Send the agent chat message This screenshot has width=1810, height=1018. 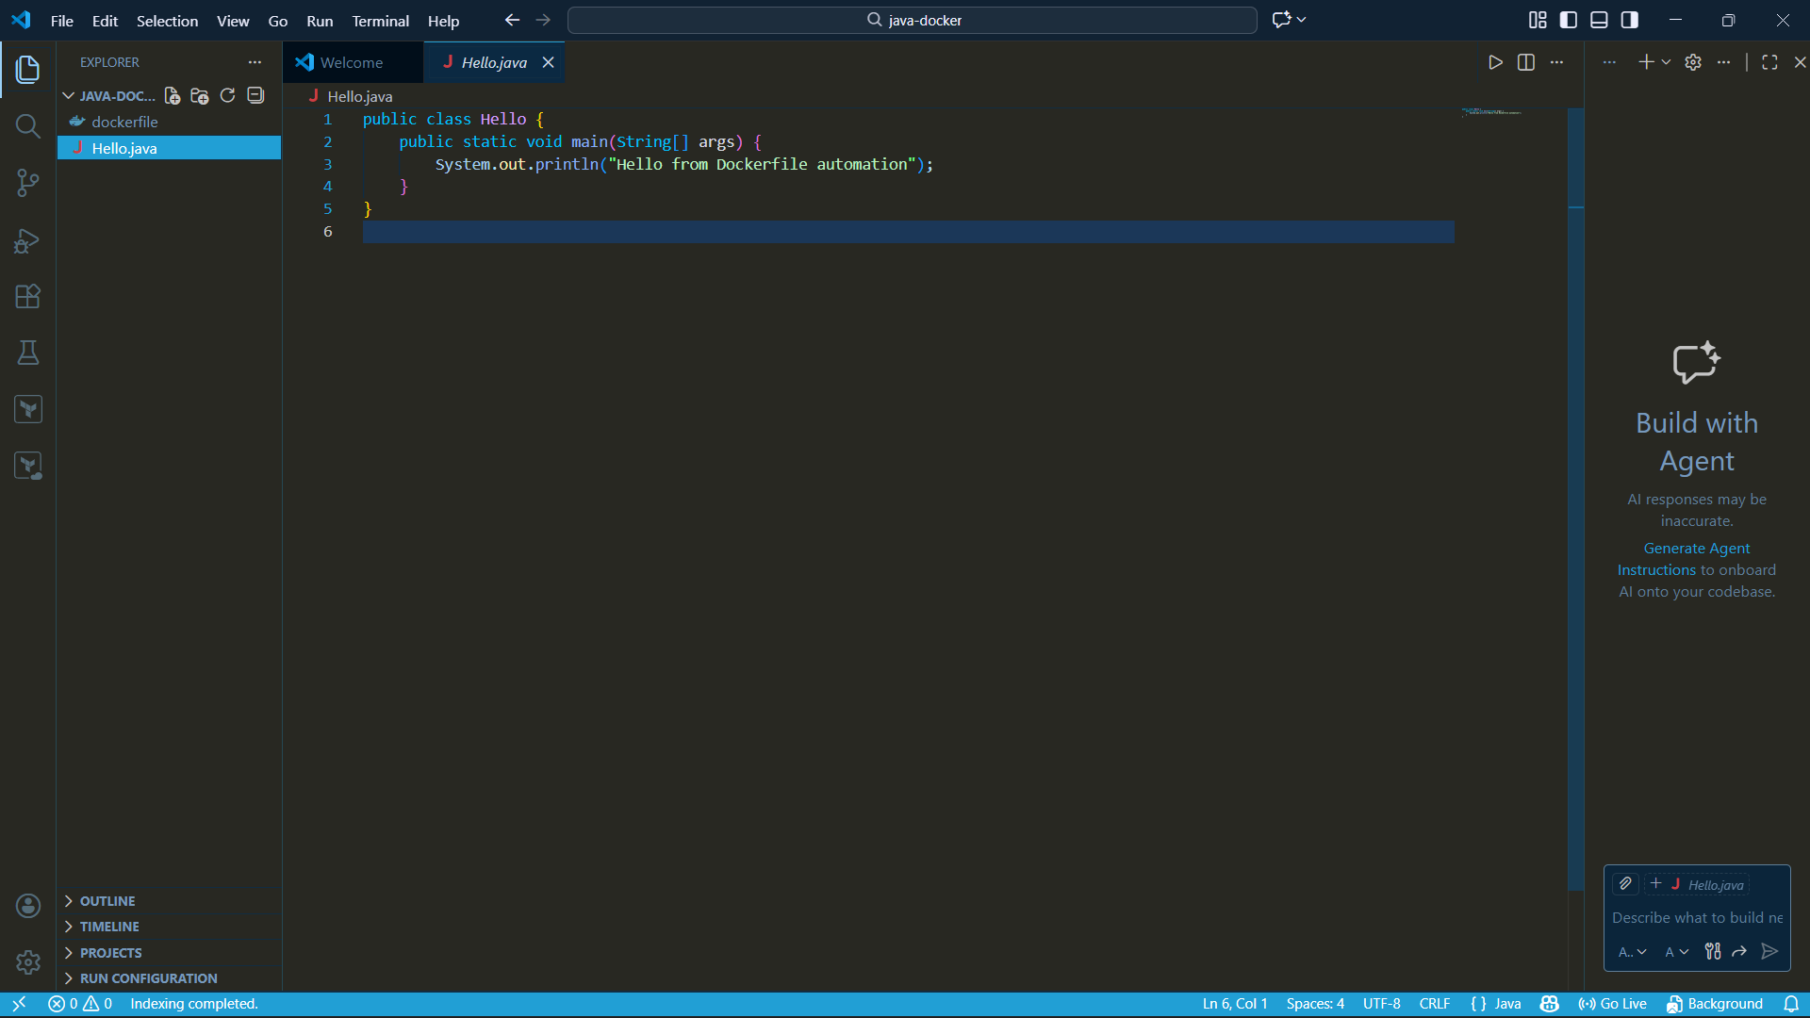(x=1769, y=952)
